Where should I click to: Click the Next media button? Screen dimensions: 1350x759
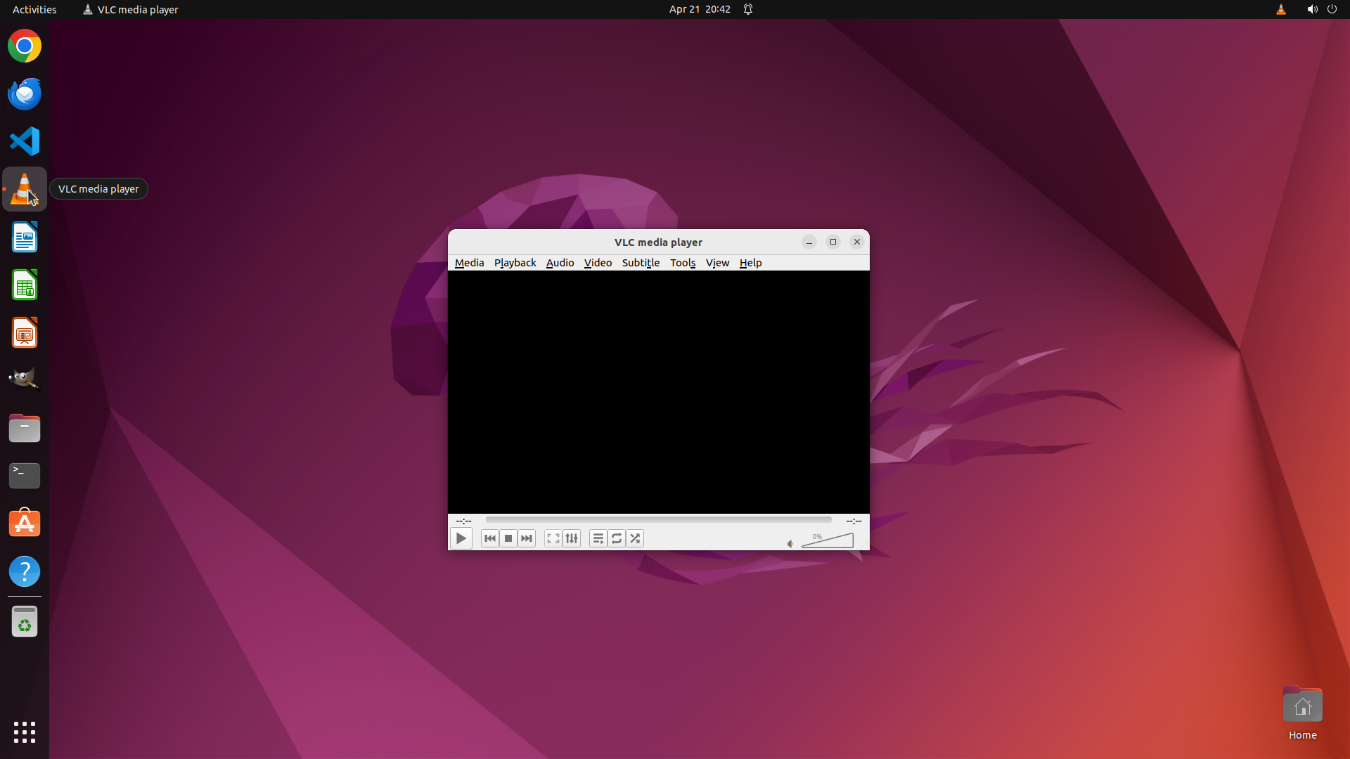pos(527,538)
